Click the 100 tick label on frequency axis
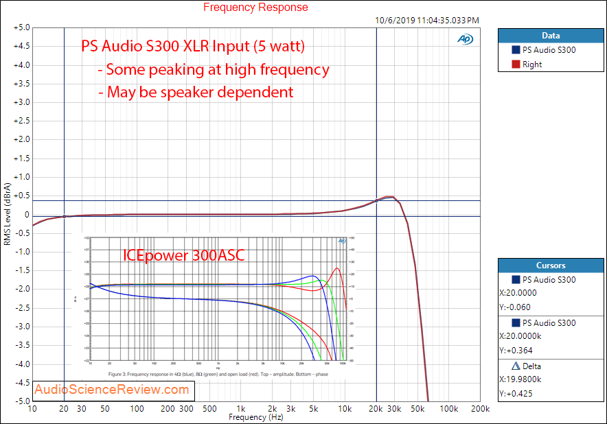 coord(137,408)
